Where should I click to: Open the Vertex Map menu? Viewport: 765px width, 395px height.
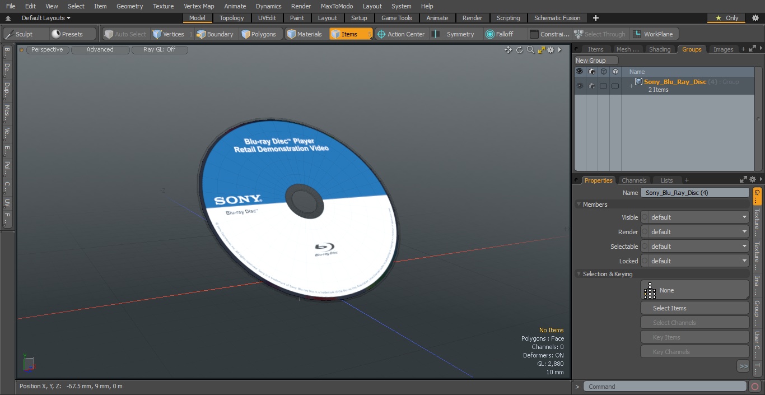click(x=199, y=6)
